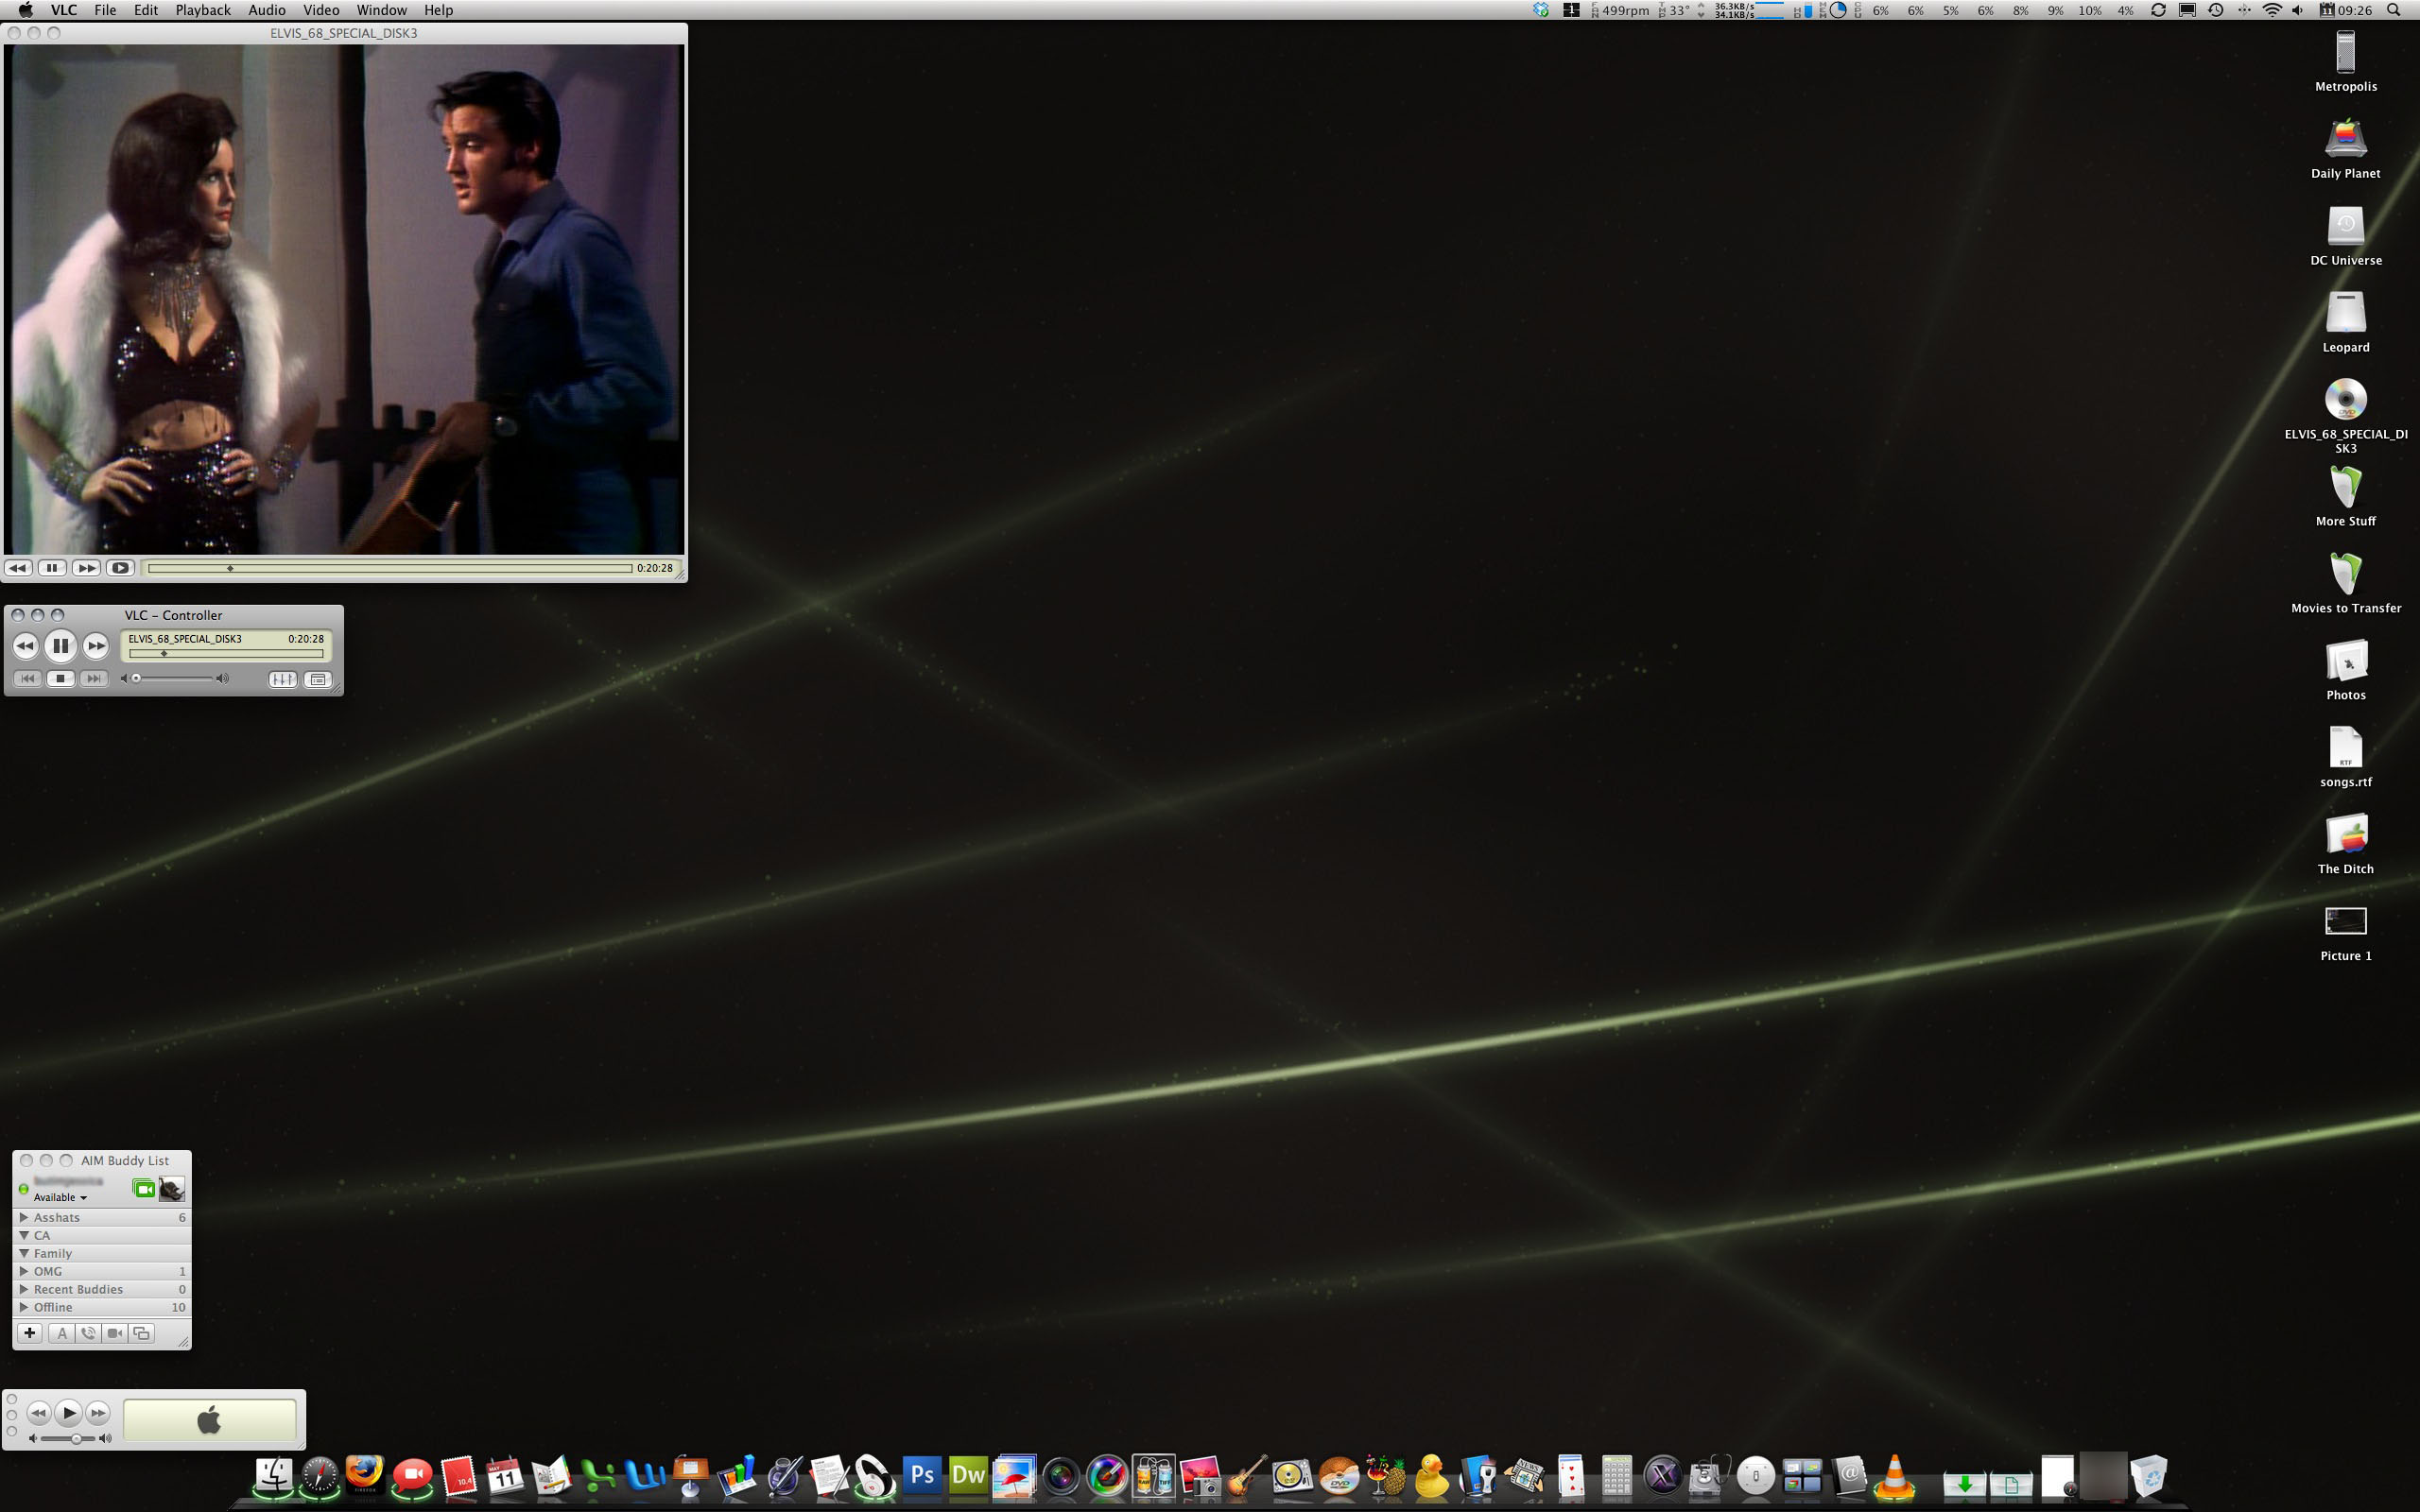
Task: Collapse the Family buddy group
Action: [x=24, y=1253]
